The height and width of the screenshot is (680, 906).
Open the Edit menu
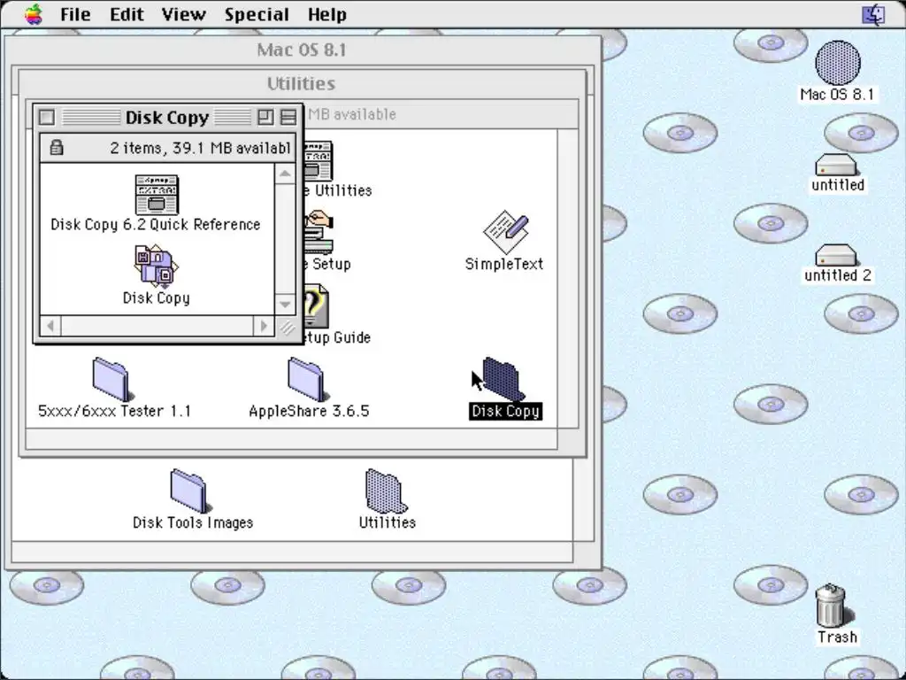coord(127,14)
